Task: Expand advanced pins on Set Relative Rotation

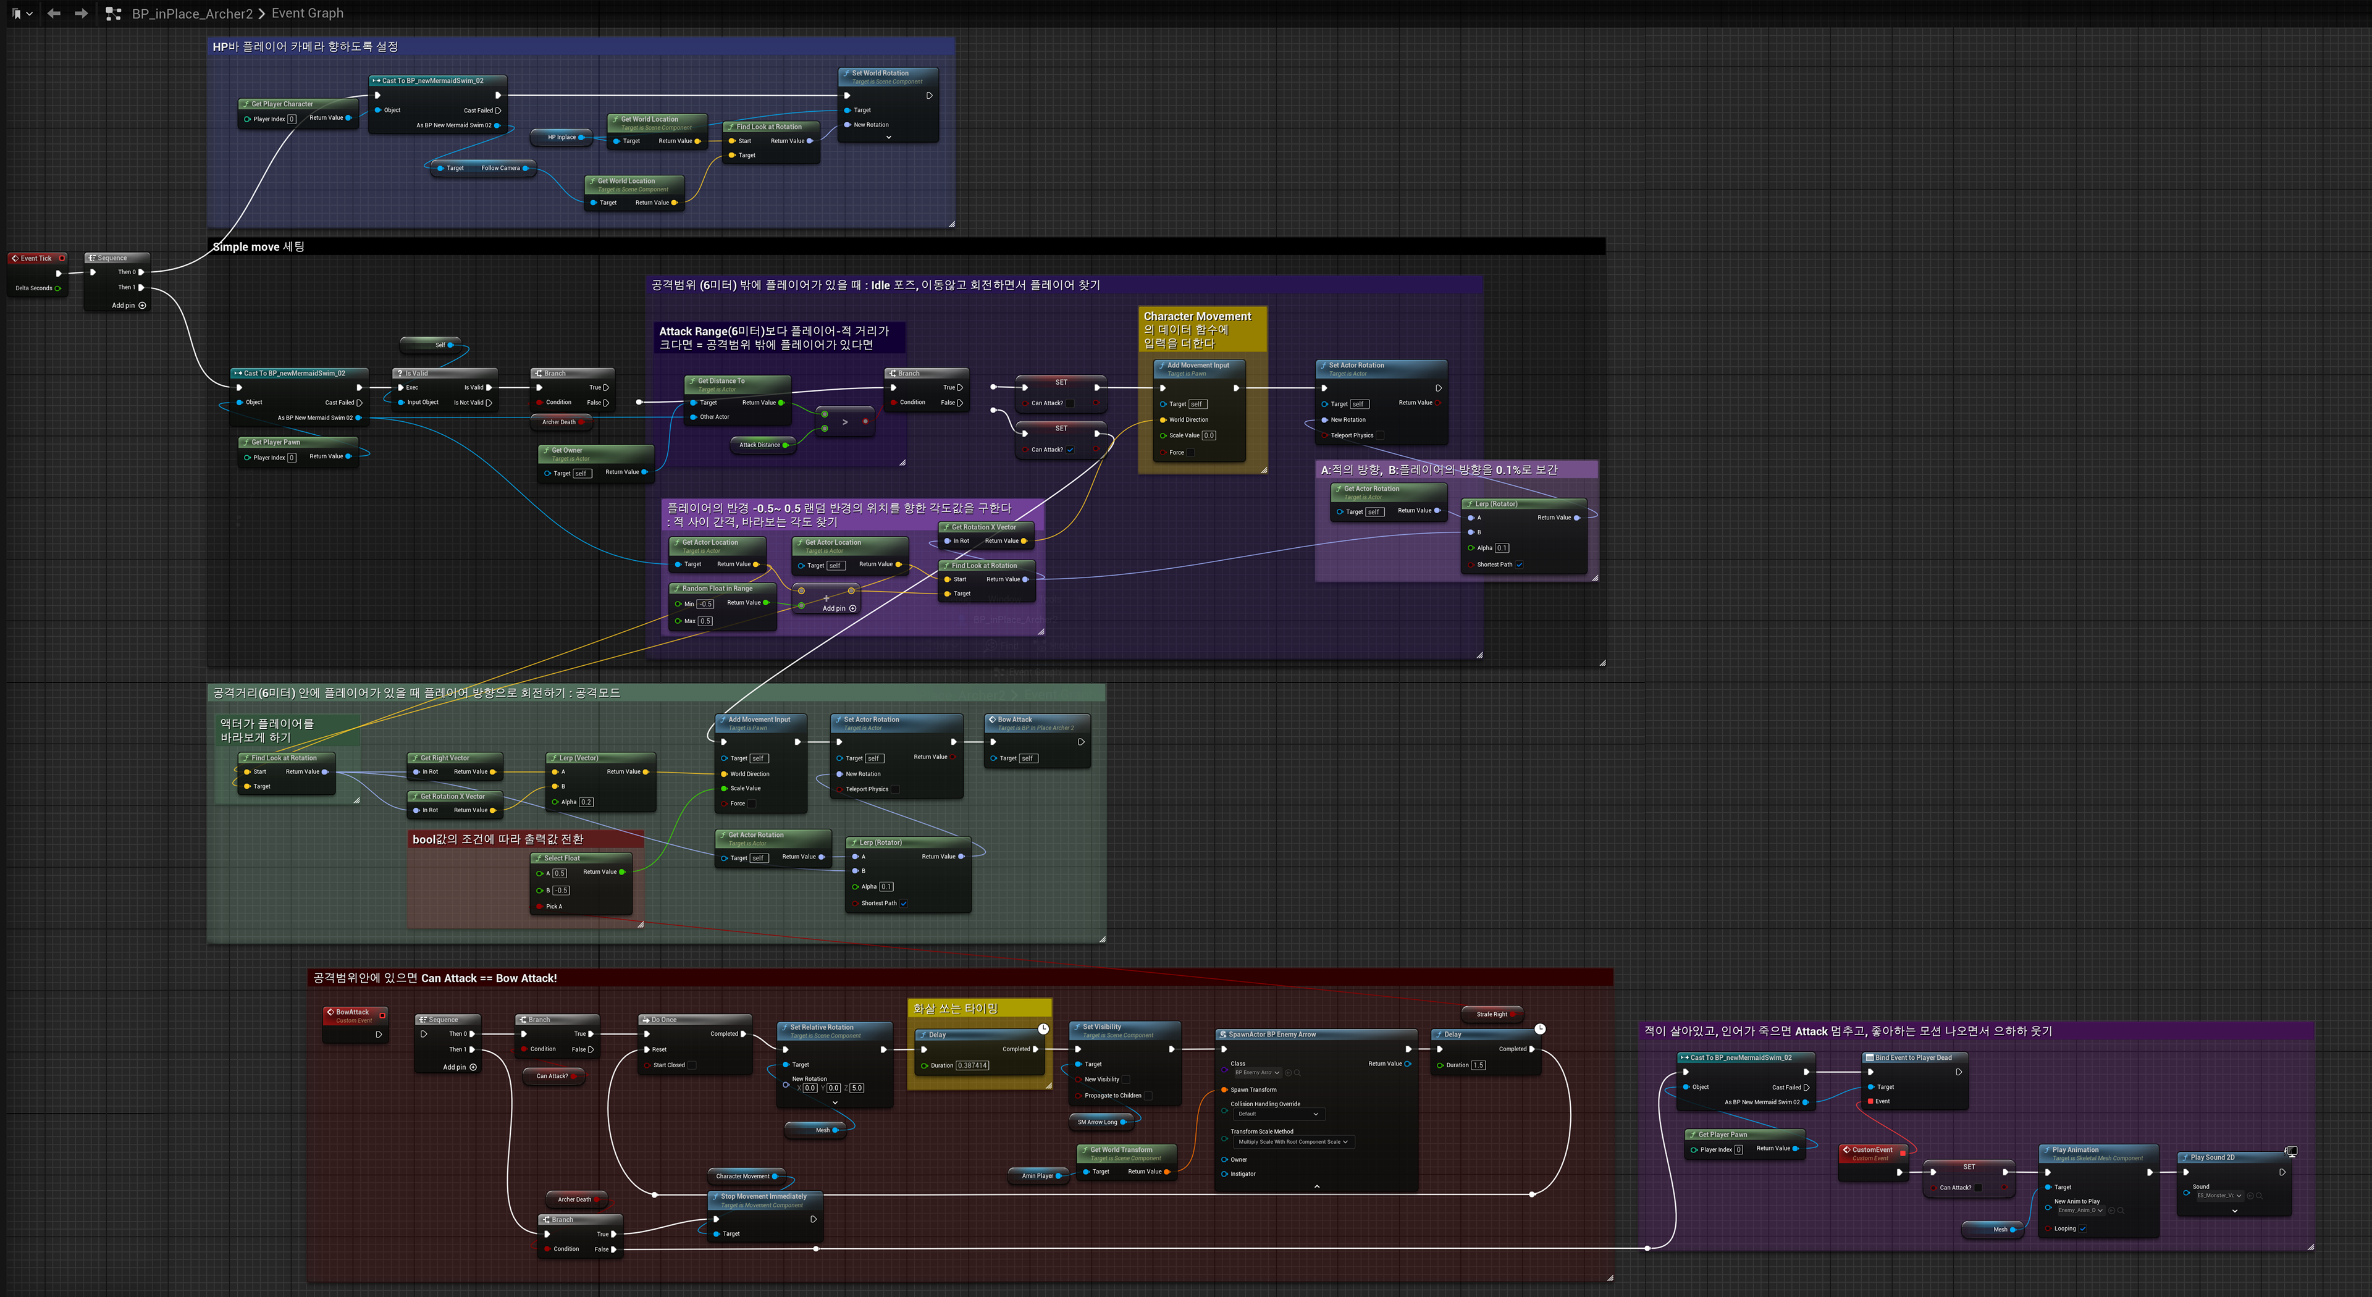Action: click(835, 1102)
